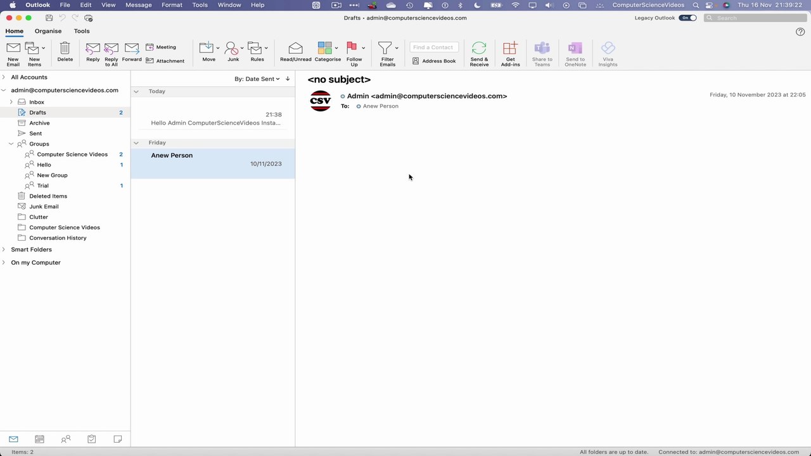Open the Move dropdown arrow

[217, 48]
